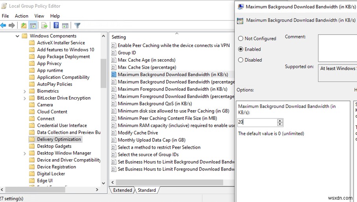Collapse the Windows Components tree node

coord(17,36)
